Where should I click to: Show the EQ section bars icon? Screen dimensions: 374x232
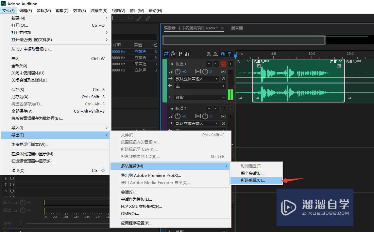pyautogui.click(x=187, y=54)
